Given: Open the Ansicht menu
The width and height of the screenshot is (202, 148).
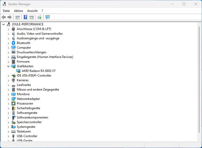Looking at the screenshot, I should [x=32, y=11].
